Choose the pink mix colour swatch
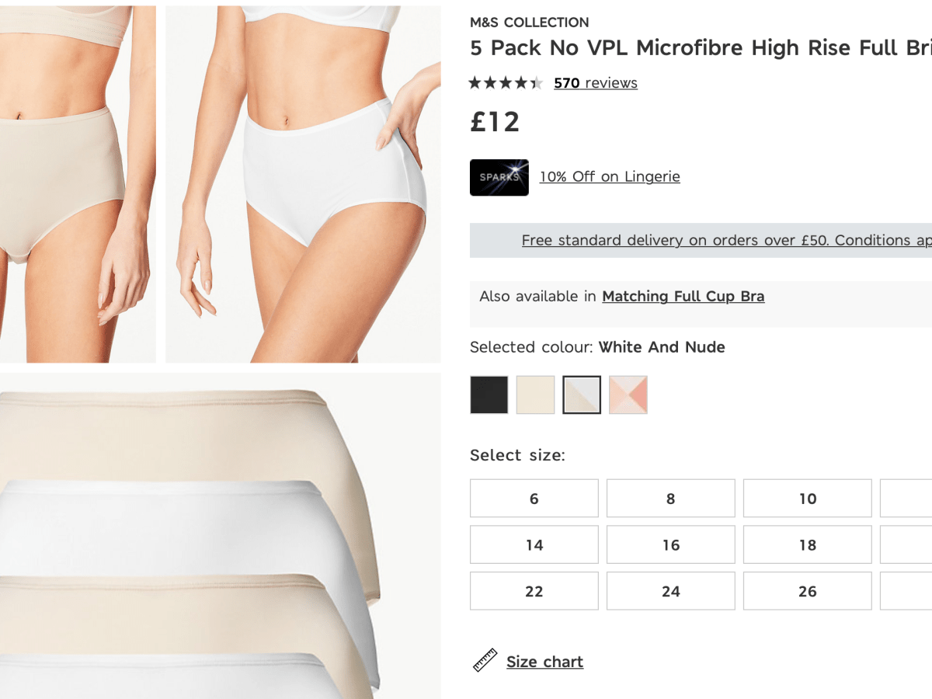The width and height of the screenshot is (932, 699). (x=628, y=395)
